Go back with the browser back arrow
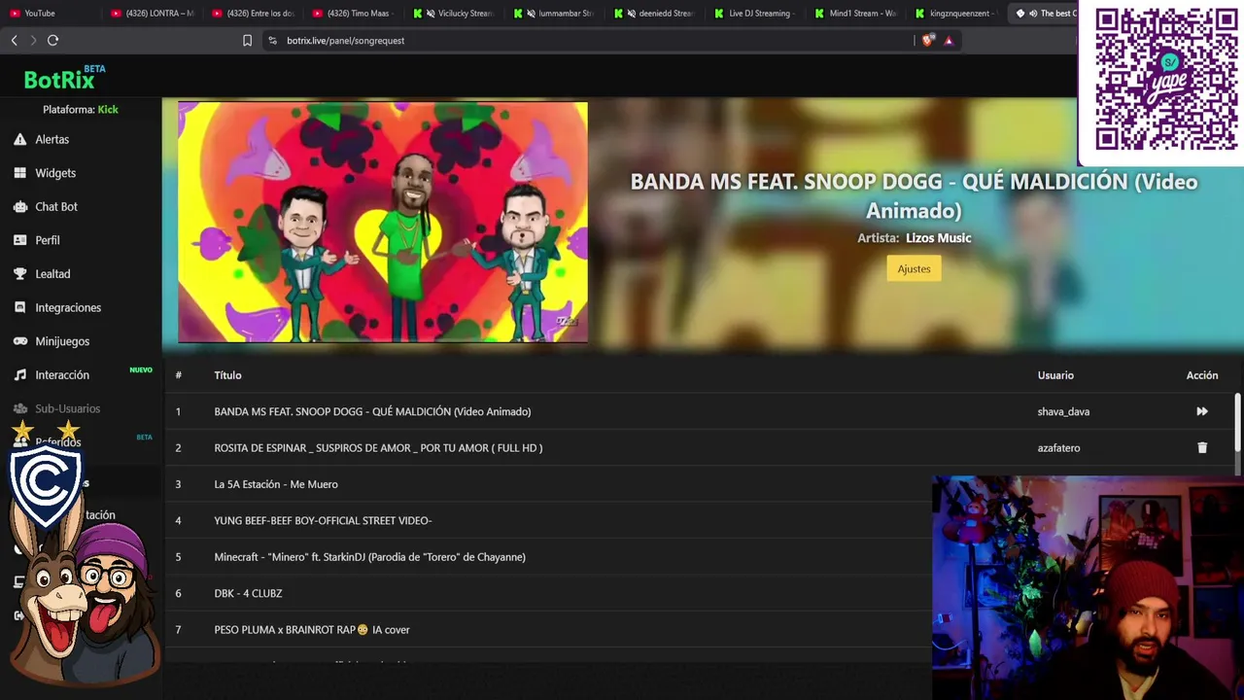1244x700 pixels. point(14,40)
